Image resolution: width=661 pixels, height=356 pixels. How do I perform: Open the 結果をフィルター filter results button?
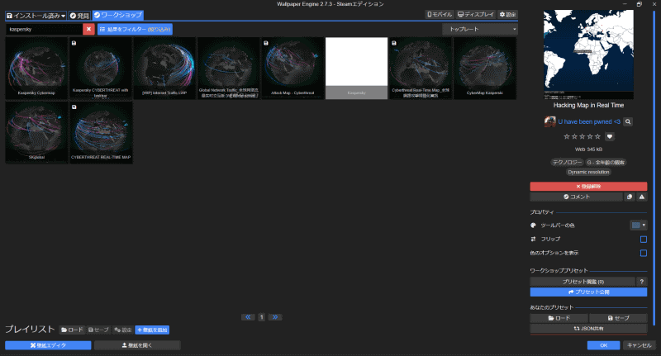click(135, 29)
